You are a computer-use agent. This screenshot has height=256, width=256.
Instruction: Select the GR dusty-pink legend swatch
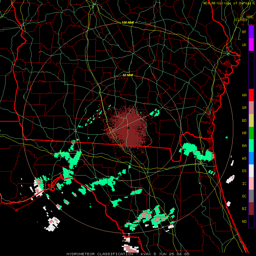click(x=251, y=108)
